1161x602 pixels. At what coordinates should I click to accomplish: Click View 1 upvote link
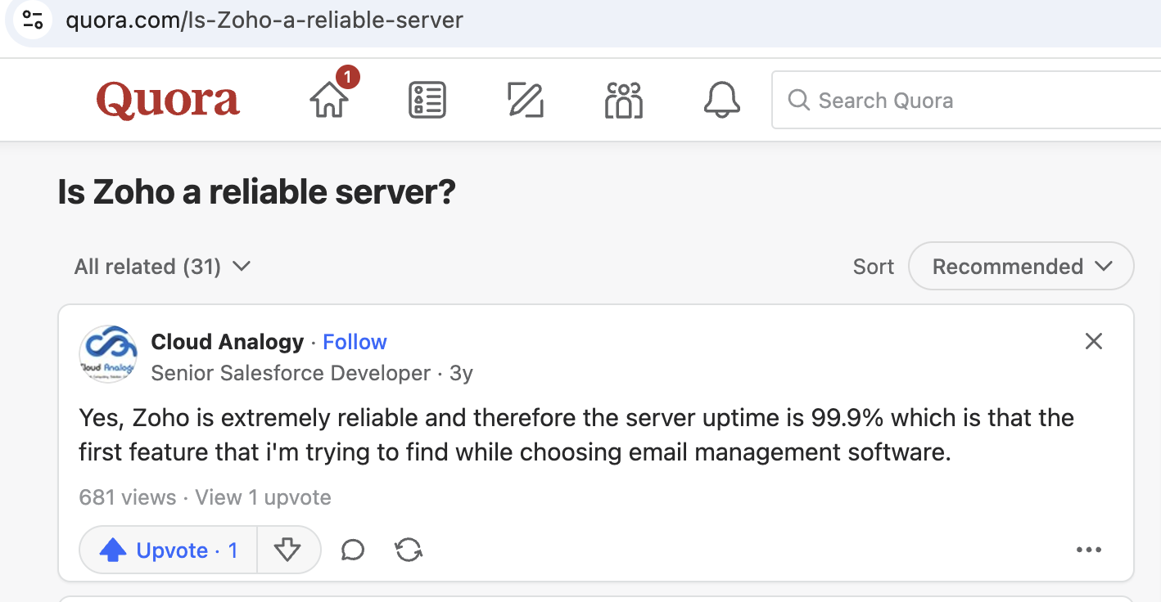(x=262, y=497)
